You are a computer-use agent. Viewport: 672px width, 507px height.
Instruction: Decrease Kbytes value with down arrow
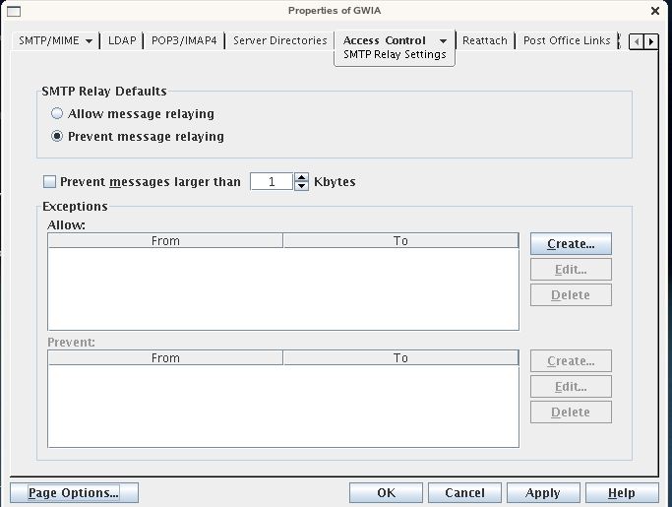pyautogui.click(x=302, y=186)
